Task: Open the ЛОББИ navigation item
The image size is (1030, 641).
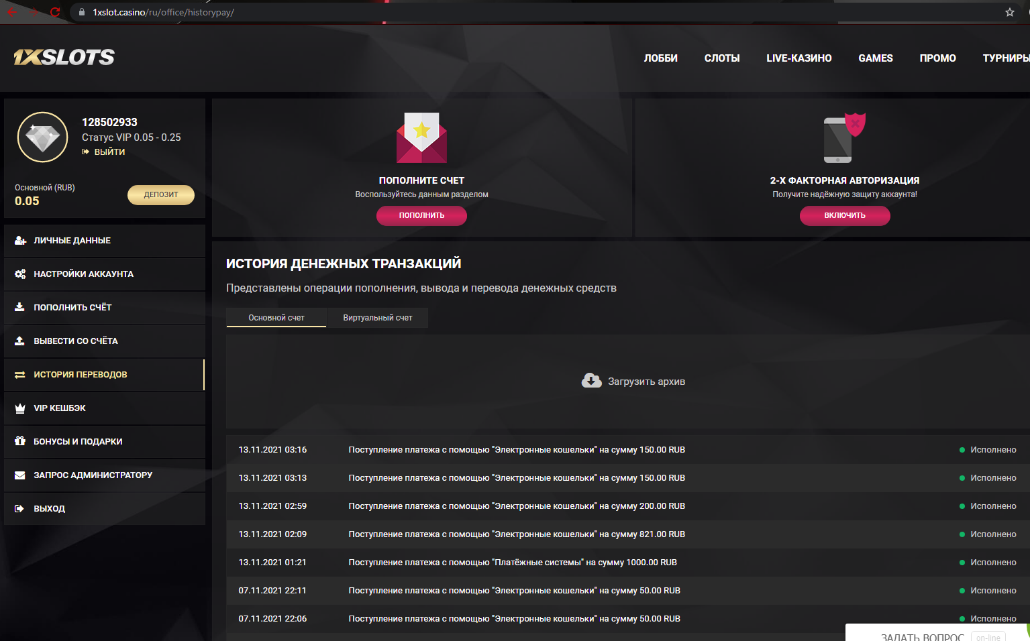Action: [x=661, y=58]
